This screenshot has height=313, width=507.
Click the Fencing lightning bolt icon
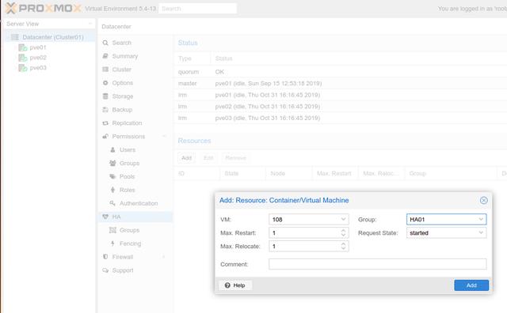point(112,243)
